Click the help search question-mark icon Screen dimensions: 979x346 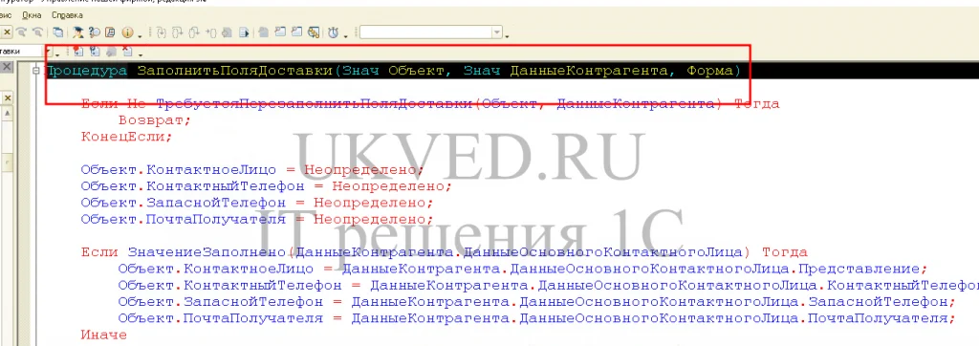click(x=95, y=32)
